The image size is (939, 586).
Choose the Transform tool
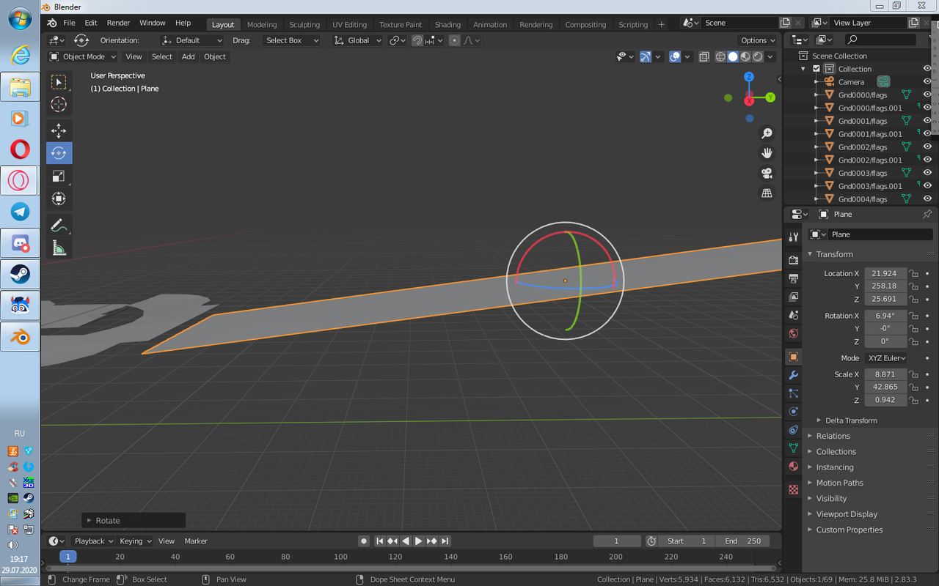(59, 199)
